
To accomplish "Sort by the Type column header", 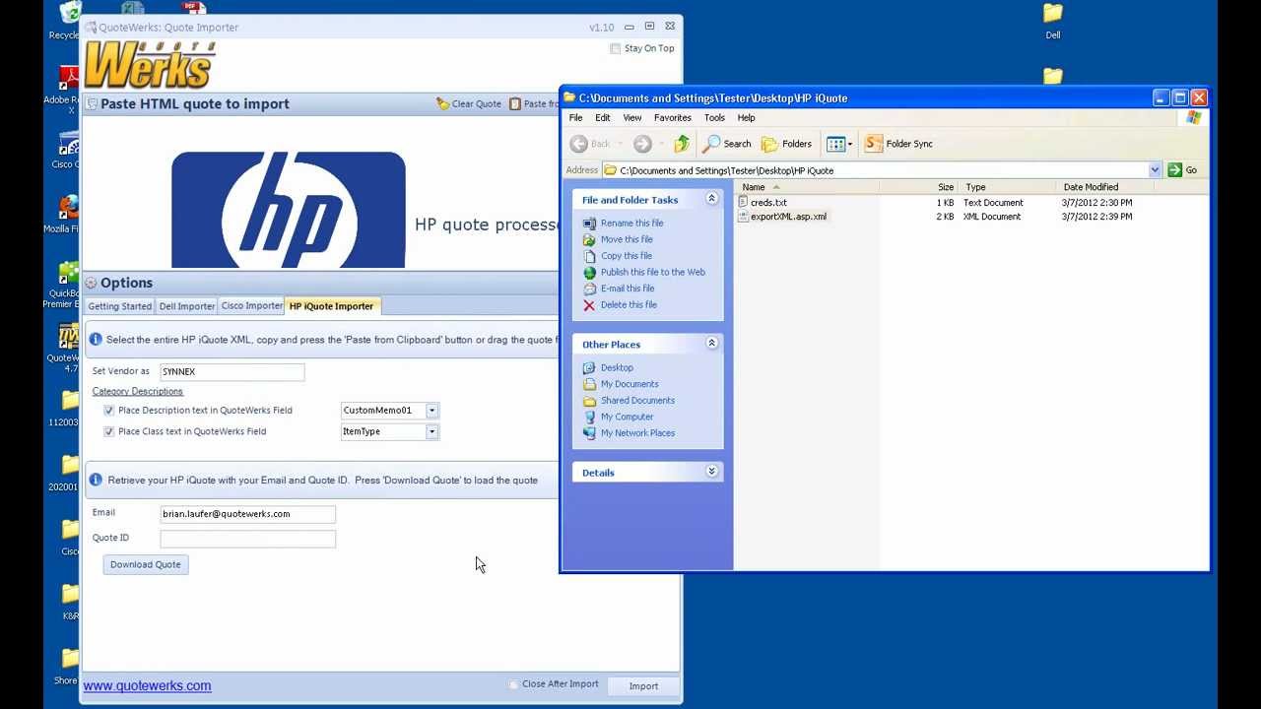I will (1010, 187).
